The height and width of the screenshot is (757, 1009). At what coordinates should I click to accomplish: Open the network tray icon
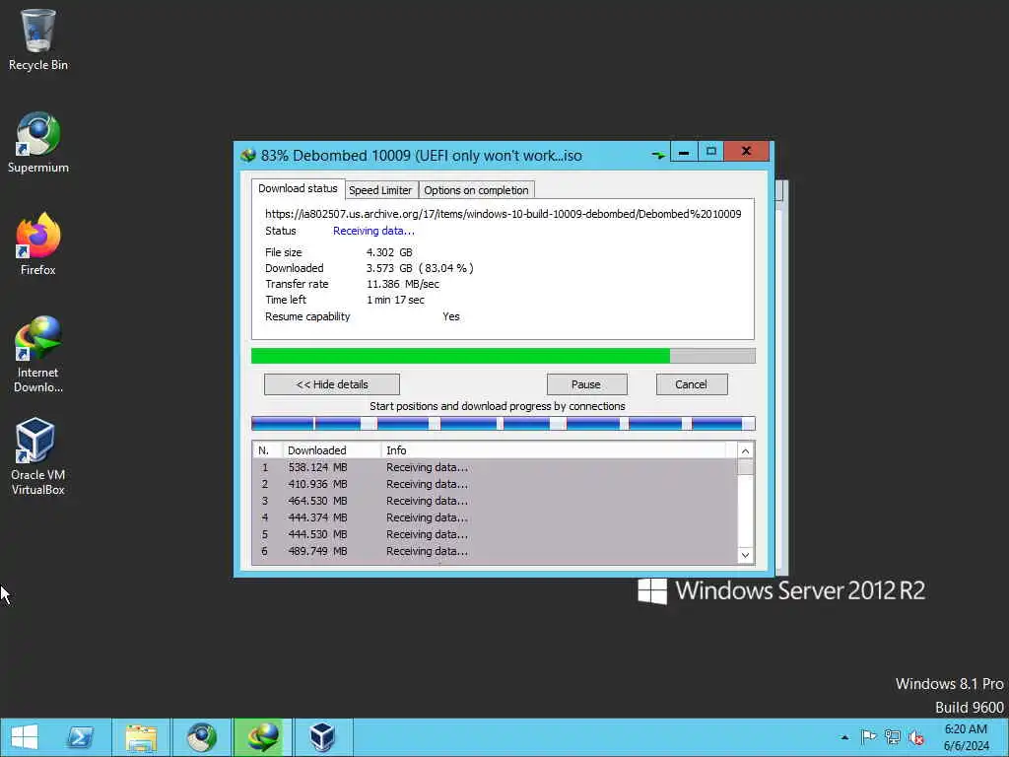click(x=893, y=737)
